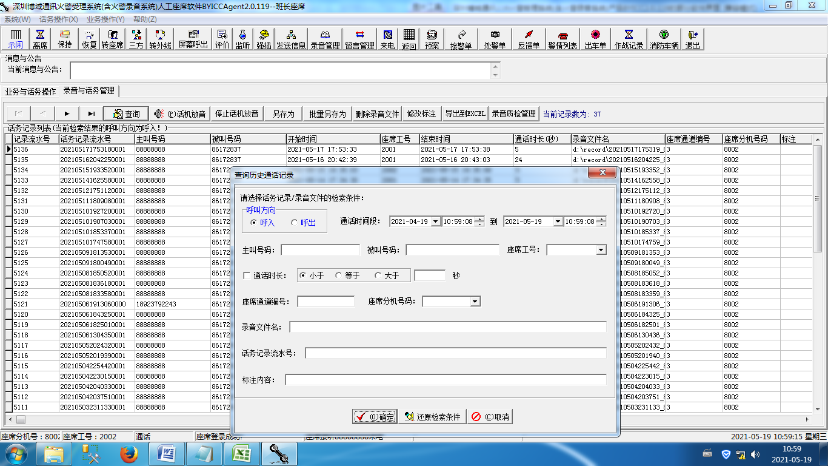This screenshot has height=466, width=828.
Task: Click the 示闲 (idle) toolbar icon
Action: point(15,39)
